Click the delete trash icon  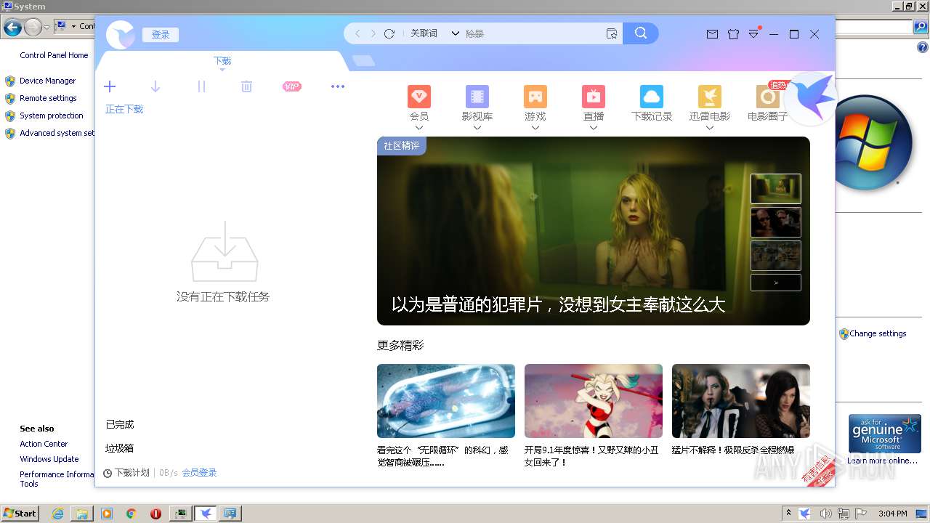tap(247, 87)
